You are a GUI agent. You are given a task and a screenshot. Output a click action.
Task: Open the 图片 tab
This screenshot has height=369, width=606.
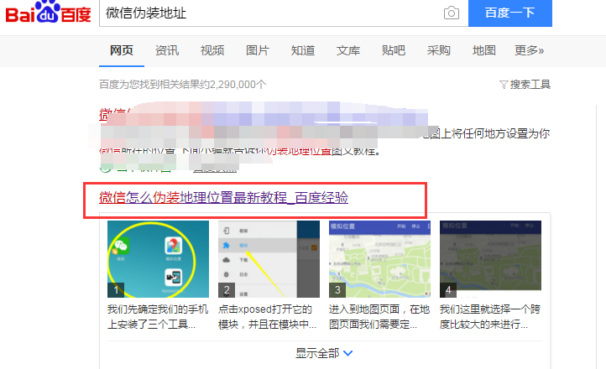pos(258,50)
